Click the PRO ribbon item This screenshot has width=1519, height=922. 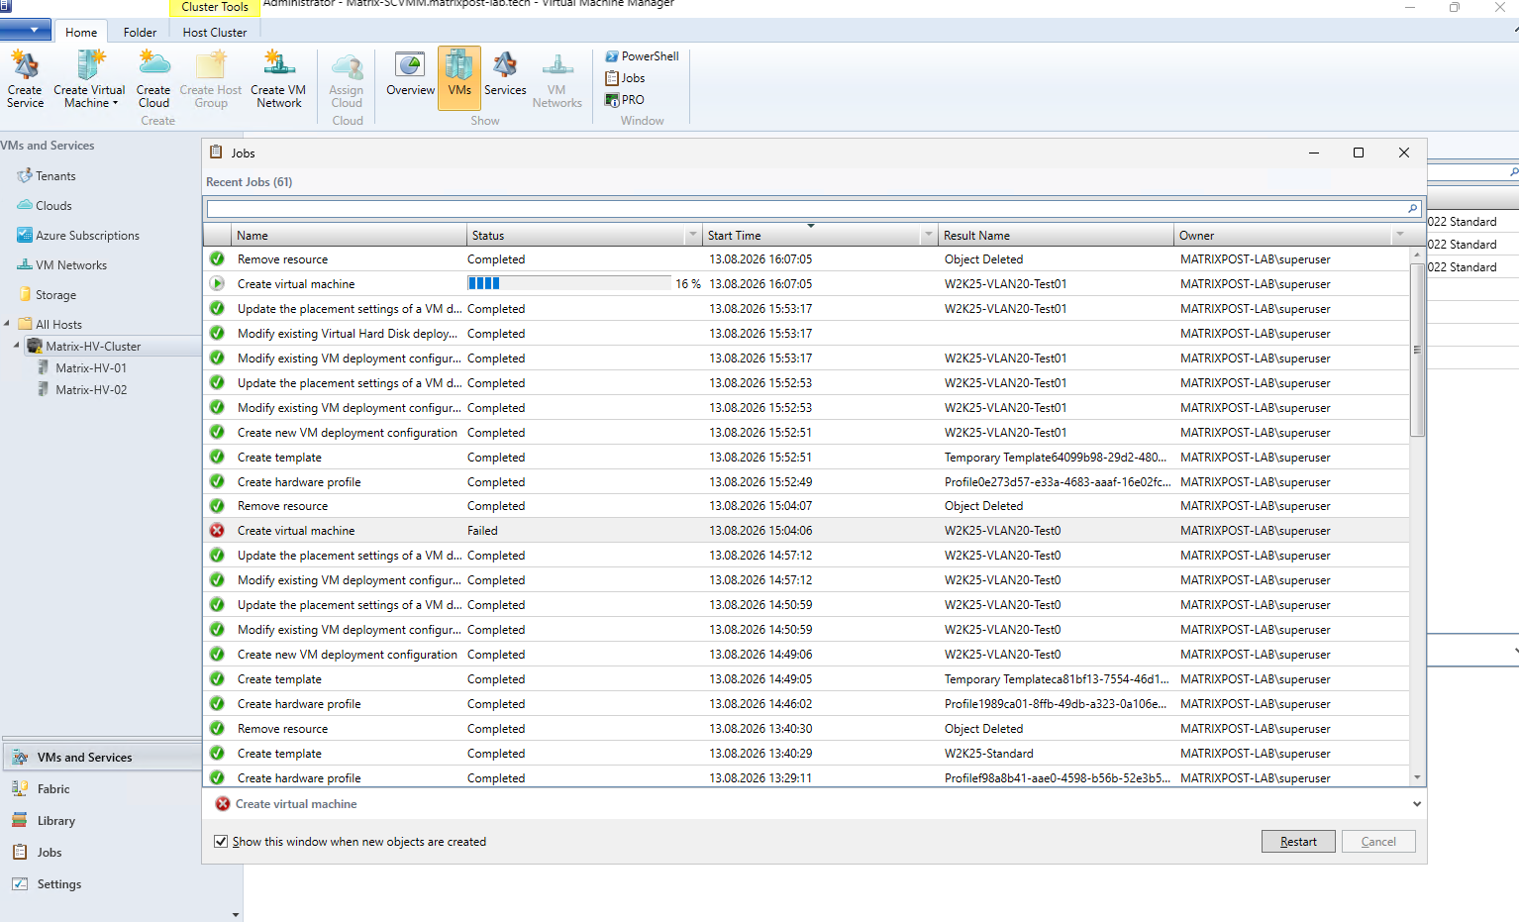[625, 100]
